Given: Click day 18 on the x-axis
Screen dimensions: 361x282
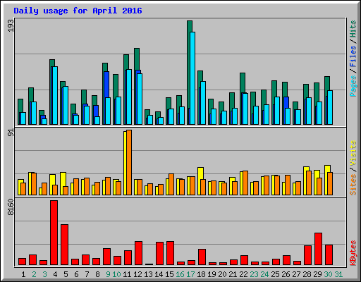Looking at the screenshot, I should click(201, 274).
